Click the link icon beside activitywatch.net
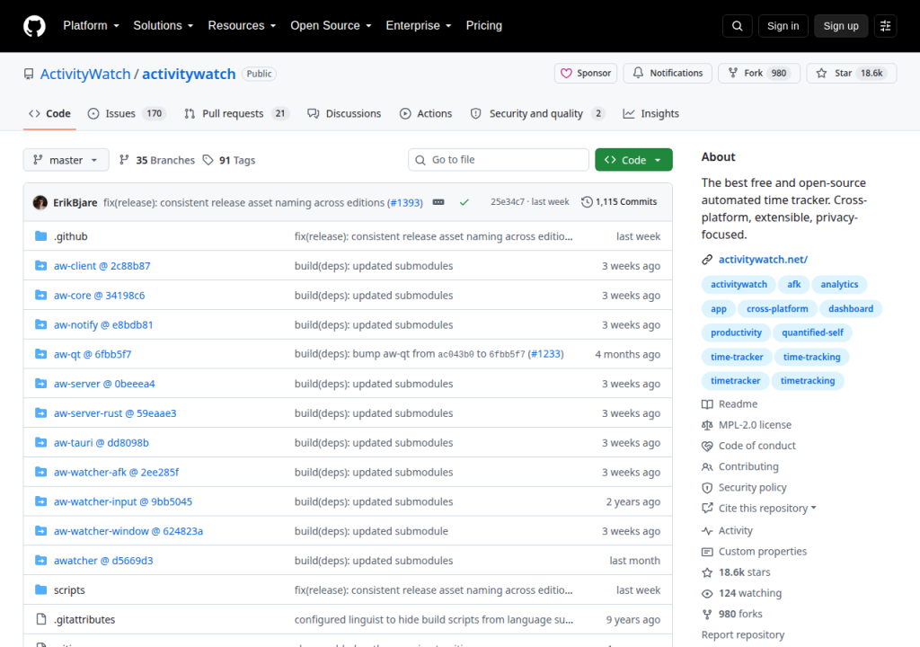 [x=707, y=260]
